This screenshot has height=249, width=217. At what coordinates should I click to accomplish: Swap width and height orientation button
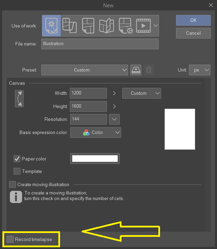point(19,99)
